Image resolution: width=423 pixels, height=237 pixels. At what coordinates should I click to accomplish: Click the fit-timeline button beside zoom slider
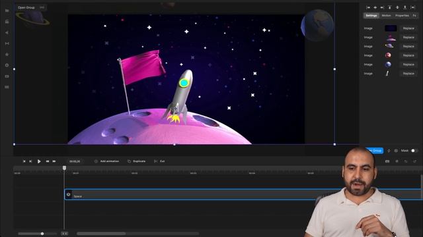[x=65, y=234]
